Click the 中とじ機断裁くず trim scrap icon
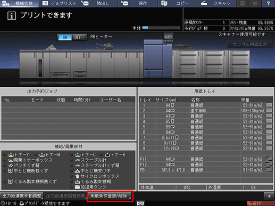Image resolution: width=275 pixels, height=206 pixels. point(11,171)
